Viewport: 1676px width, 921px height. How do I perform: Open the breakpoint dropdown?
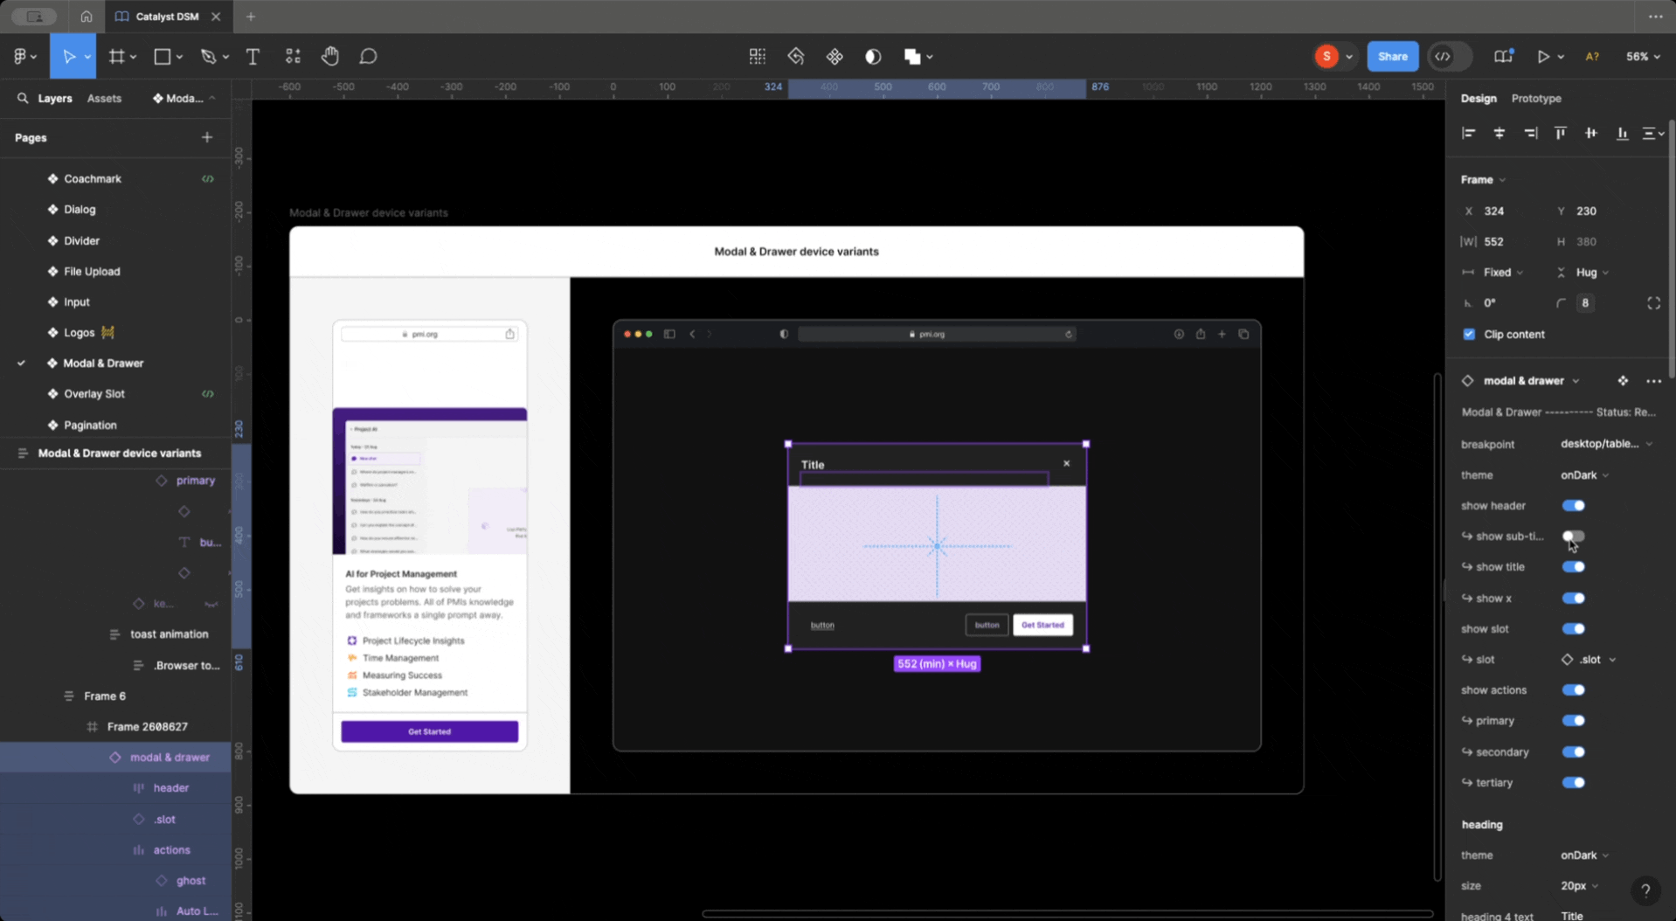click(1605, 444)
